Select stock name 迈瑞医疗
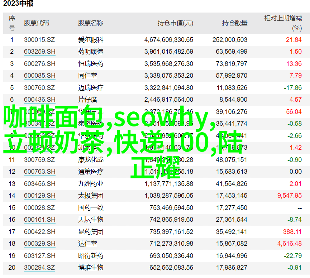 (91, 88)
